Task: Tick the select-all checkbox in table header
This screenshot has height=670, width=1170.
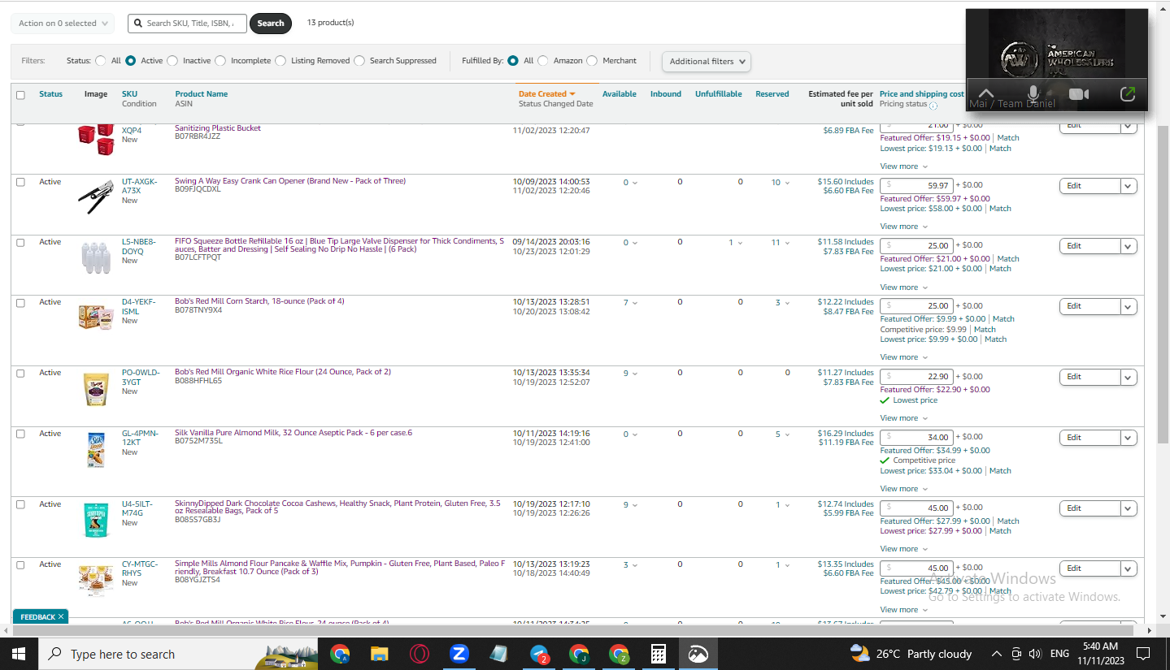Action: [x=20, y=95]
